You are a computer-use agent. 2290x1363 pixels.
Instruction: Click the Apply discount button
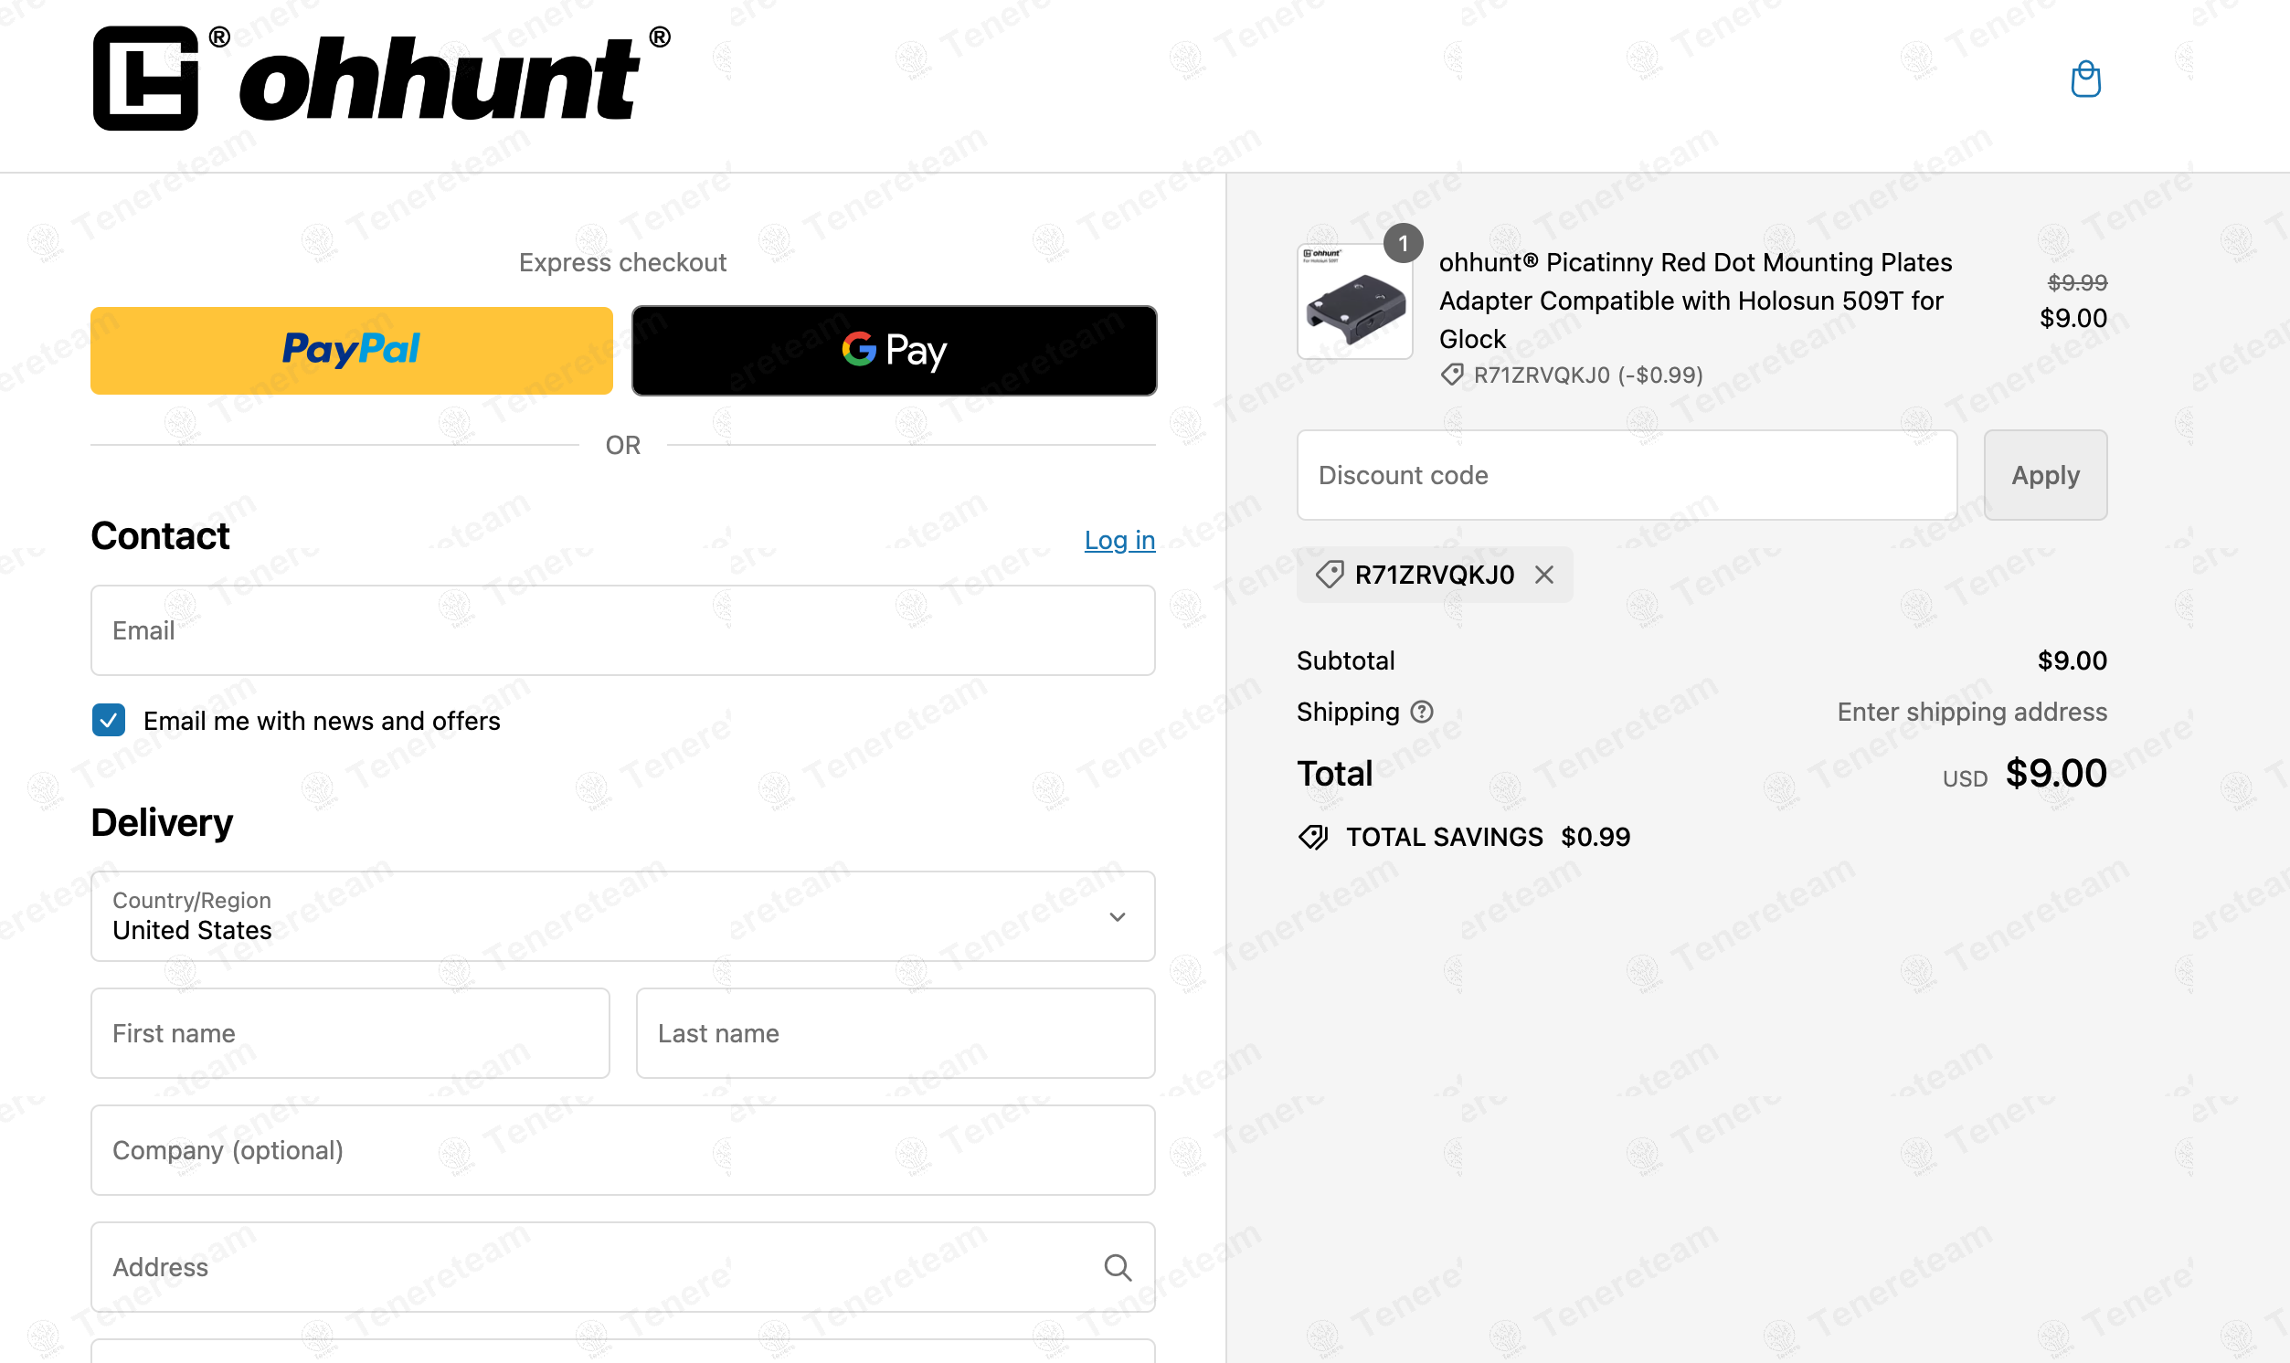pos(2045,475)
